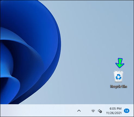The image size is (134, 117).
Task: Click the small x badge on the speaker
Action: [x=101, y=112]
